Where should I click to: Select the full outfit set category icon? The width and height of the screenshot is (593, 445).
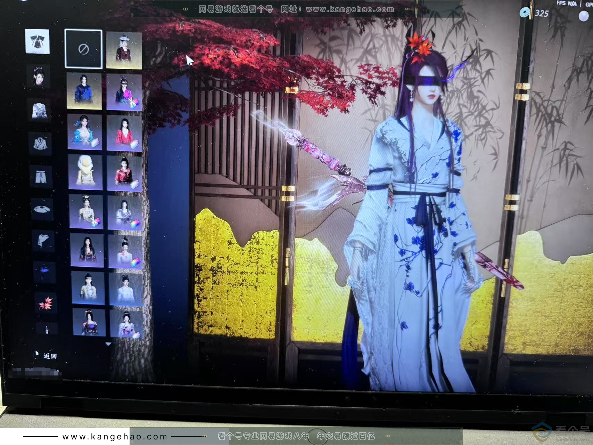[37, 41]
